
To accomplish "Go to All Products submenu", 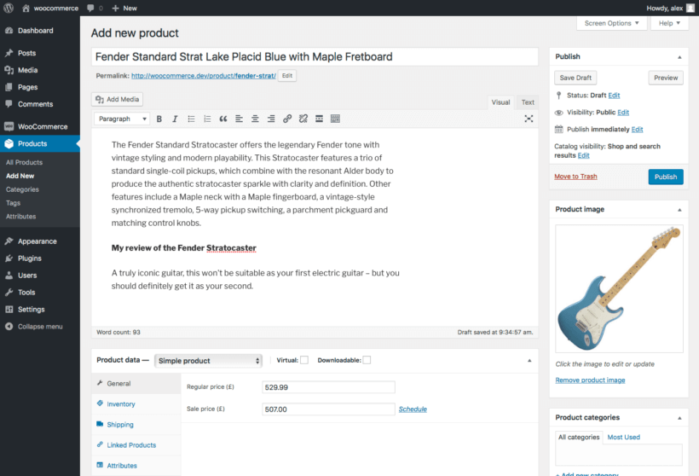I will tap(24, 162).
